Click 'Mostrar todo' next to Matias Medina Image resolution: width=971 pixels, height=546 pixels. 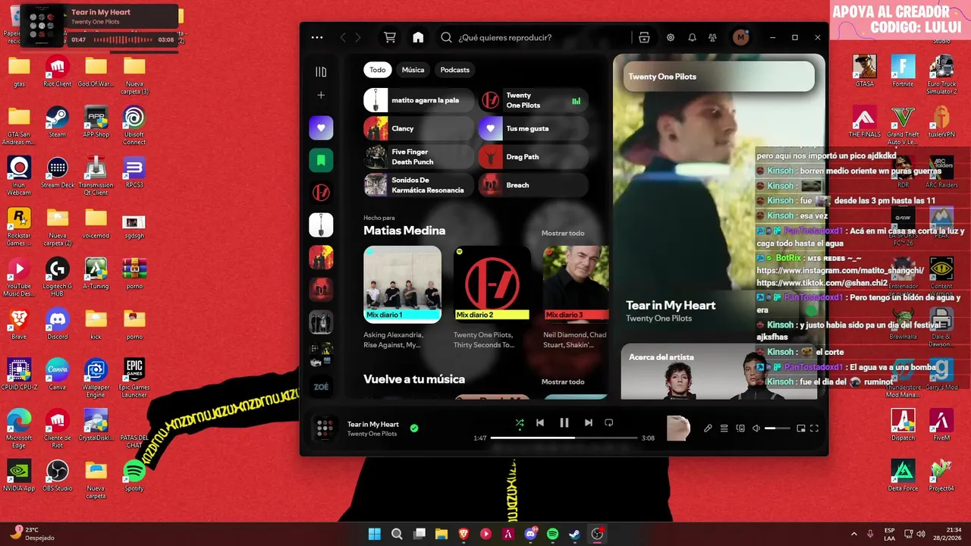pyautogui.click(x=563, y=233)
